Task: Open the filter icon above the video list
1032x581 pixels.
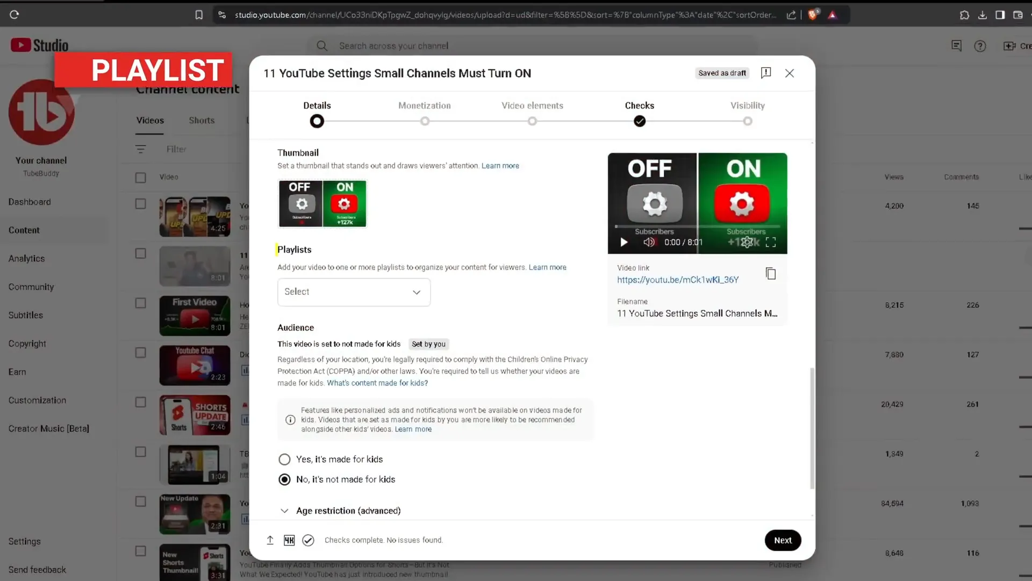Action: (x=141, y=149)
